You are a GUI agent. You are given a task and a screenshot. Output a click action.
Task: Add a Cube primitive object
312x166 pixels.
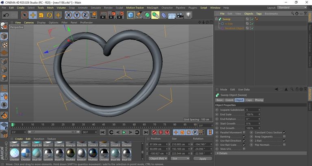pos(131,15)
